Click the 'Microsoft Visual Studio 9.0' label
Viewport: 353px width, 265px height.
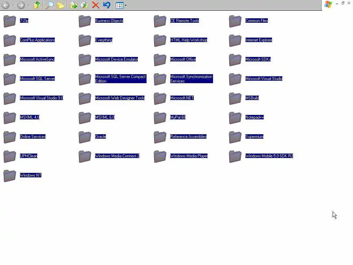41,98
